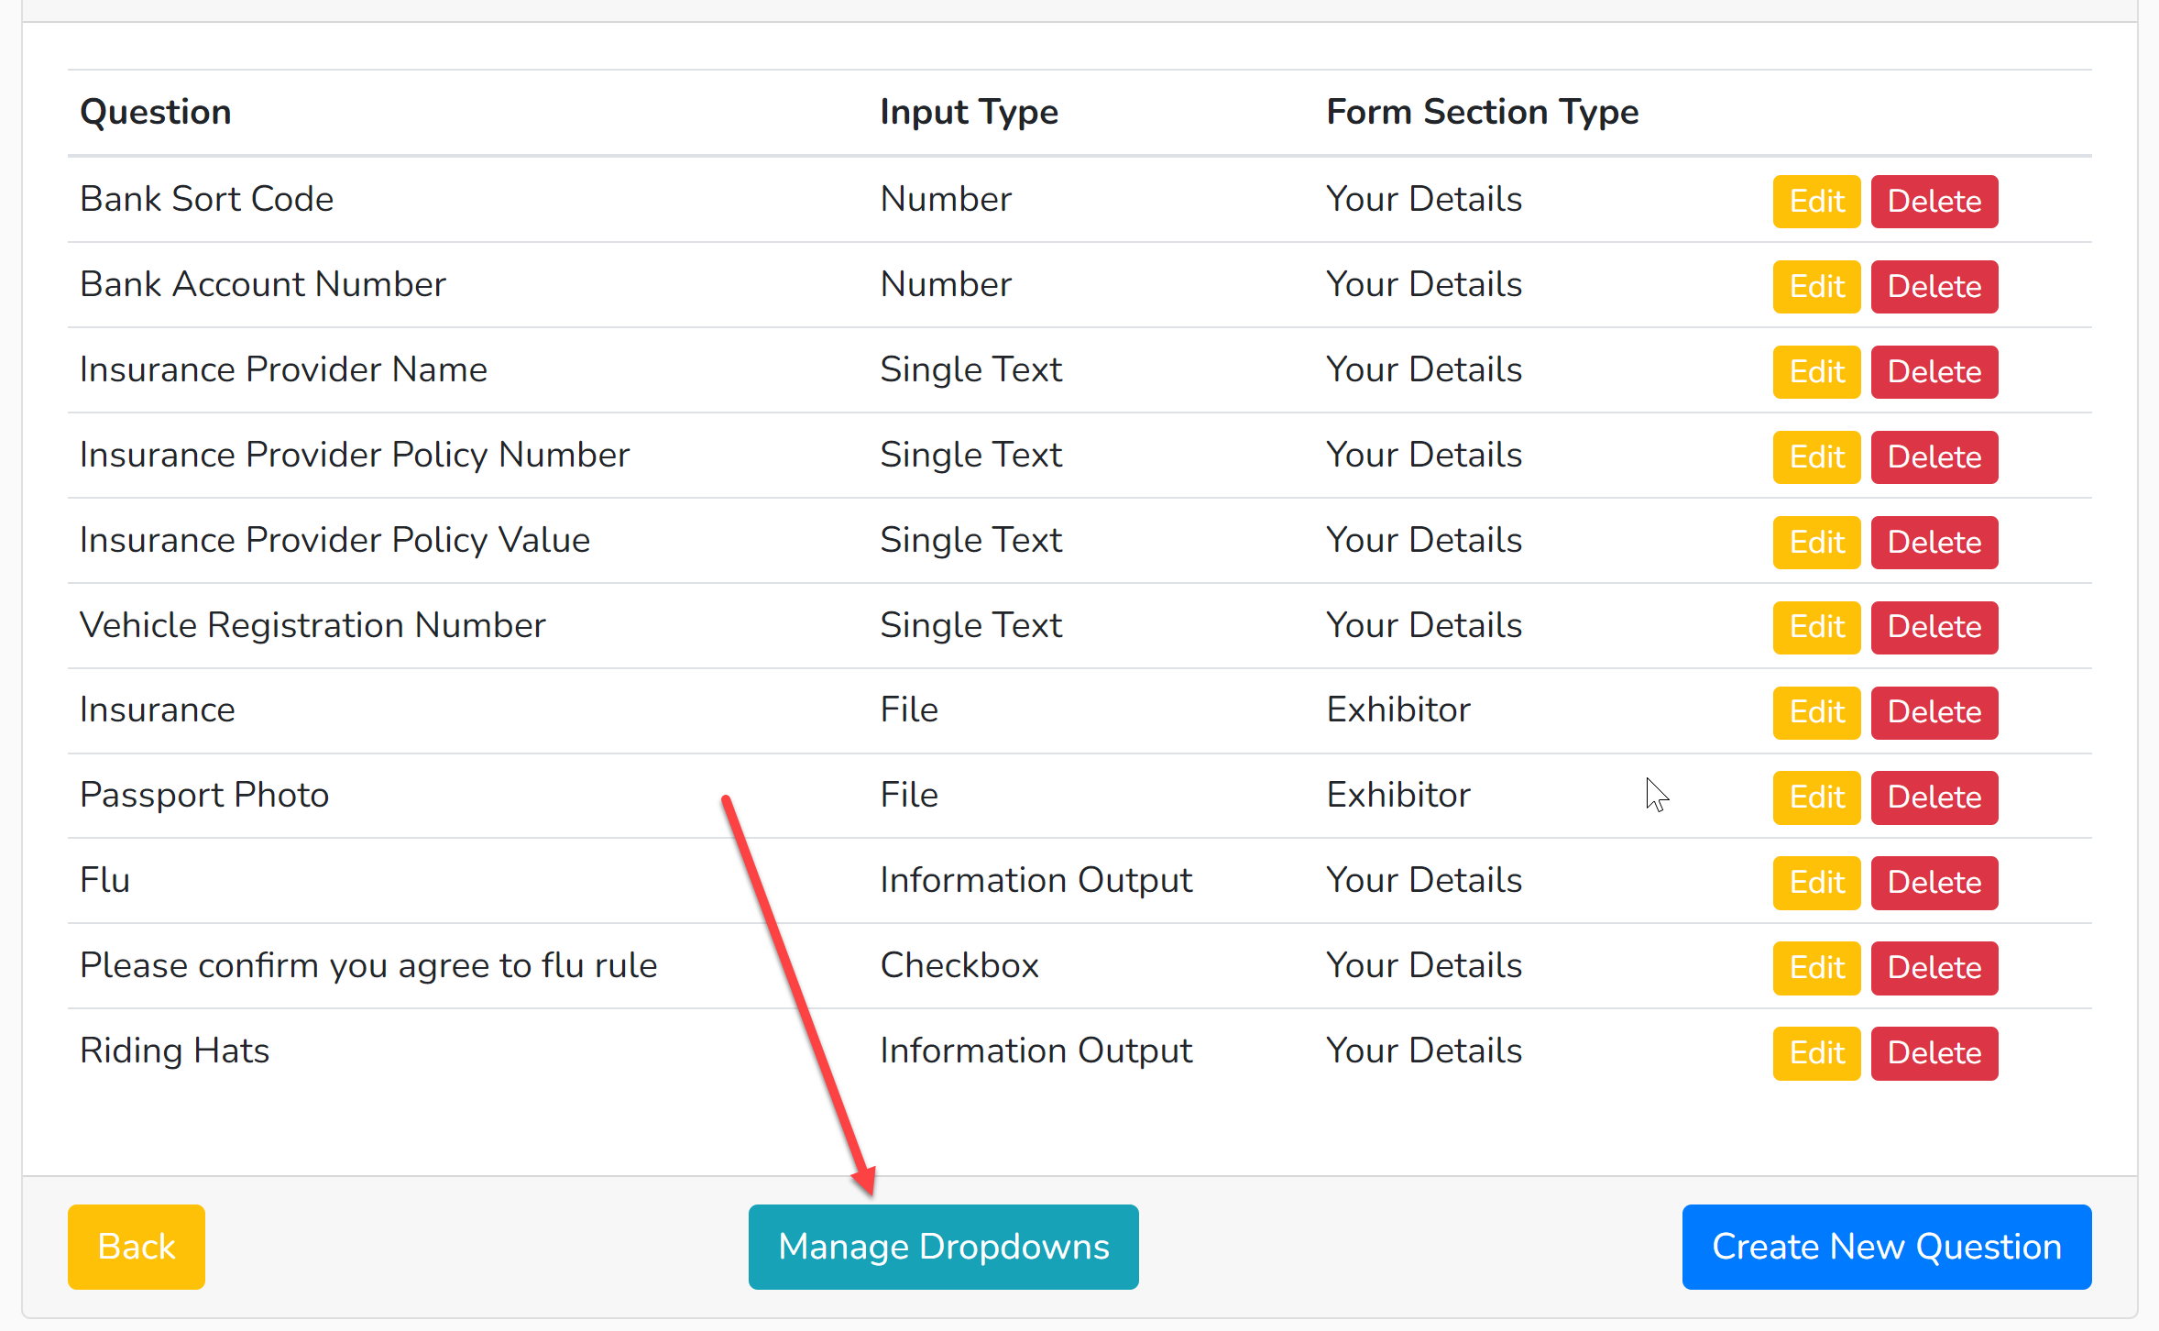The height and width of the screenshot is (1331, 2159).
Task: Delete the Flu information question
Action: click(x=1934, y=883)
